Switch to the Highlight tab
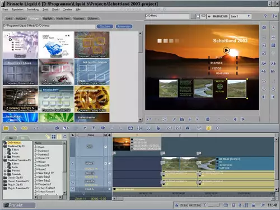 (48, 18)
